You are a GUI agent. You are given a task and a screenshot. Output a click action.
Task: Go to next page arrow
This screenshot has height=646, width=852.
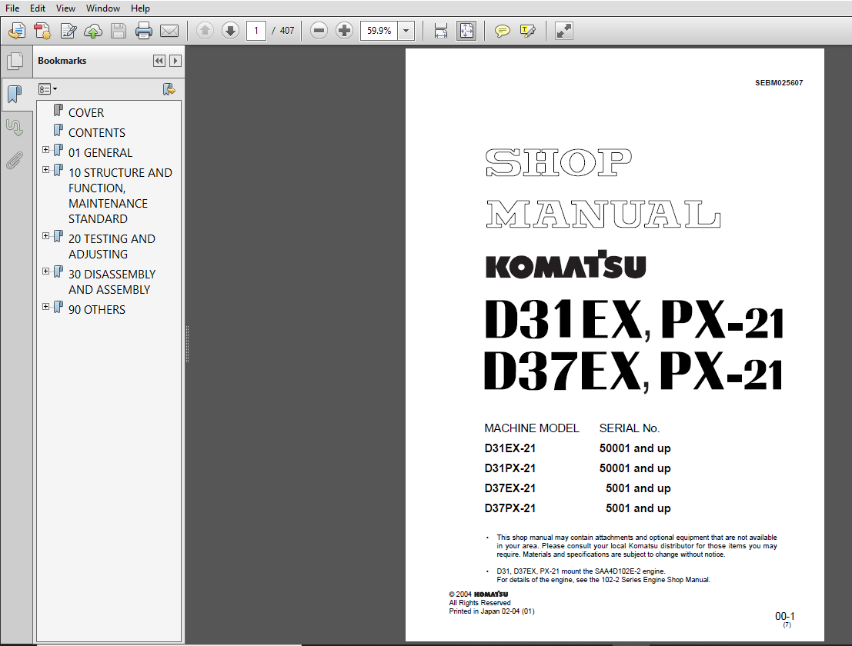click(230, 31)
